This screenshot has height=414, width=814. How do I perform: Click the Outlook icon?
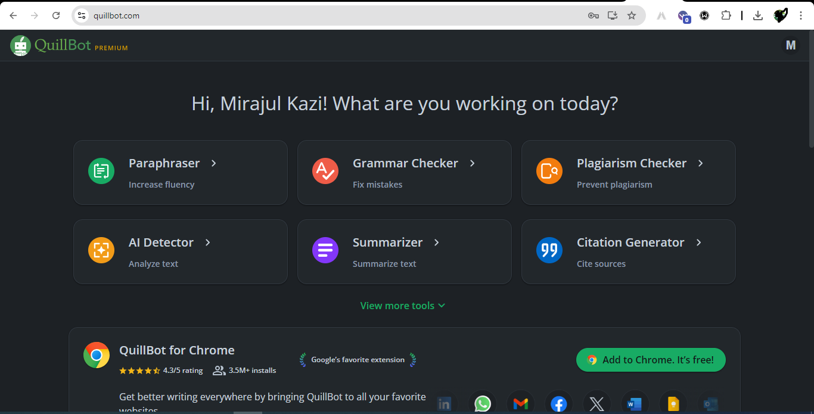711,404
